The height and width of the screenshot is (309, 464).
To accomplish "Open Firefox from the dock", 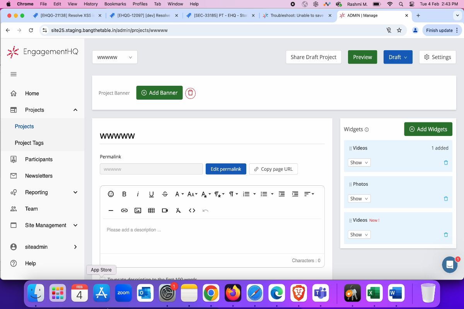I will coord(233,293).
